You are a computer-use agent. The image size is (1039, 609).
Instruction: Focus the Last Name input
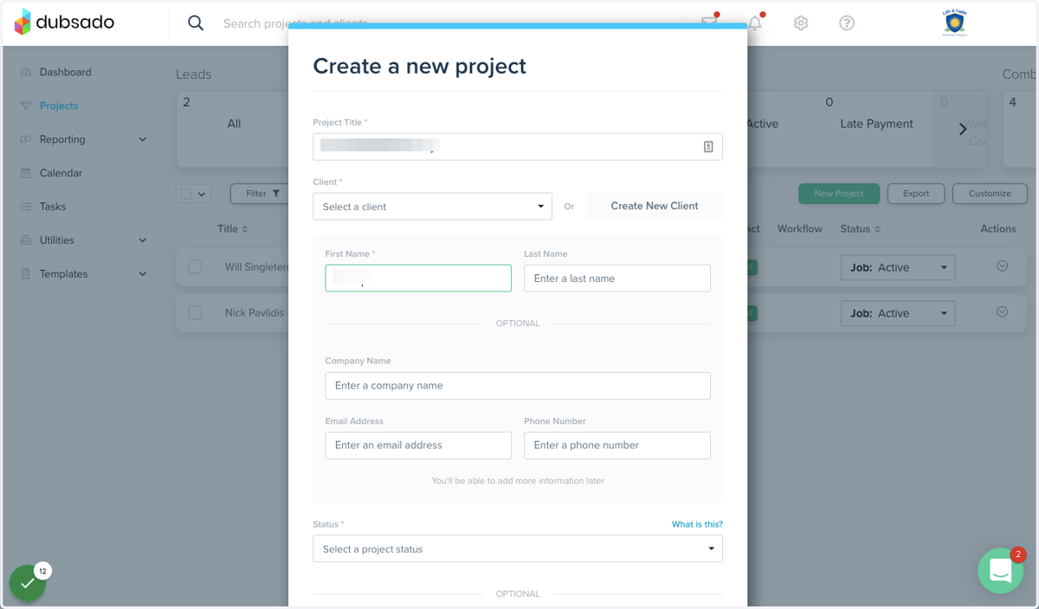[617, 278]
